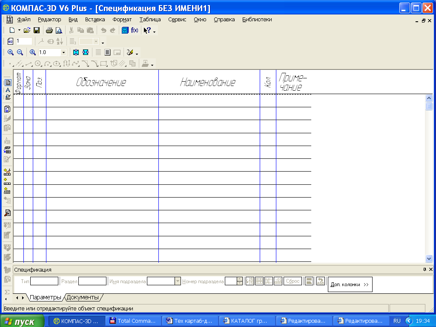This screenshot has height=327, width=436.
Task: Click the Раздел input field
Action: [x=92, y=281]
